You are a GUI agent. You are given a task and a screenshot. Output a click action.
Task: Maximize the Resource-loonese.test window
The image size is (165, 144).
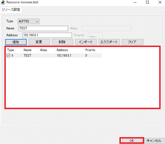147,2
